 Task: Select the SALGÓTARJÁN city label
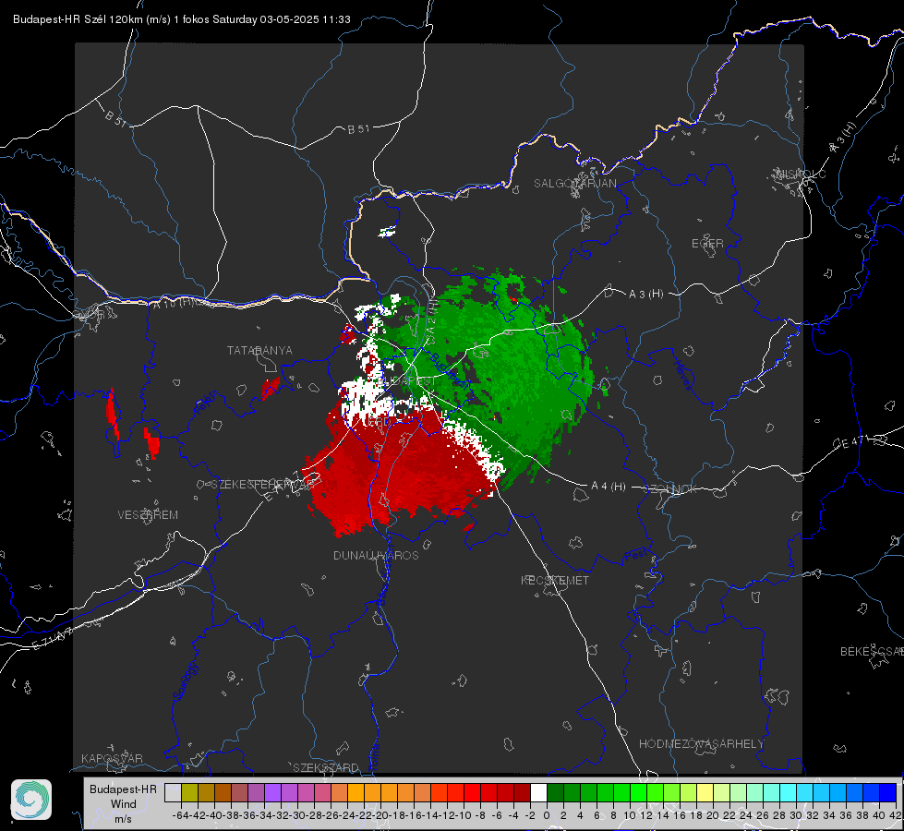coord(574,184)
